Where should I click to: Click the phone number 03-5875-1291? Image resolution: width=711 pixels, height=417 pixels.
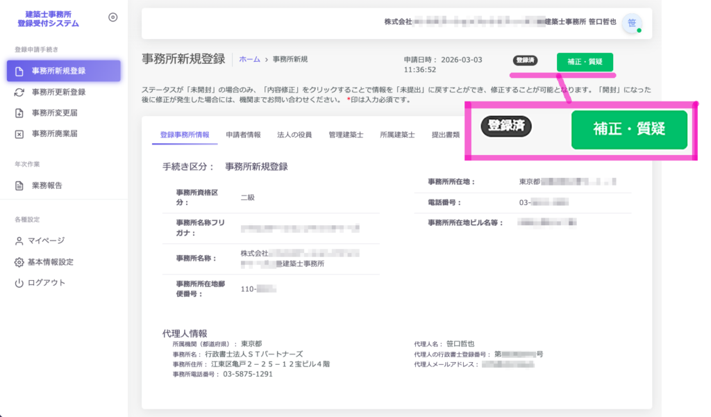click(248, 375)
